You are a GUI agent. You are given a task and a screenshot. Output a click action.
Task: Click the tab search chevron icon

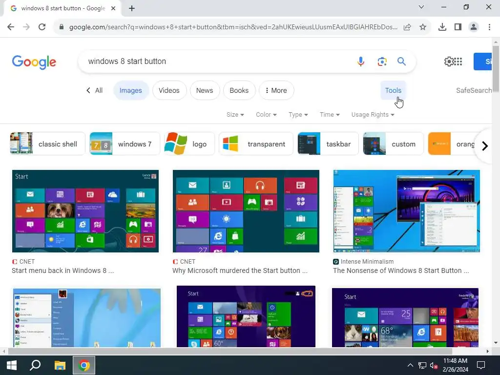(421, 7)
